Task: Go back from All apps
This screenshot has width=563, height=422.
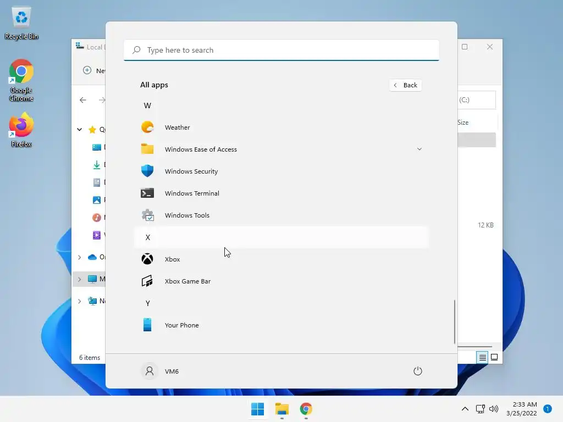Action: coord(405,85)
